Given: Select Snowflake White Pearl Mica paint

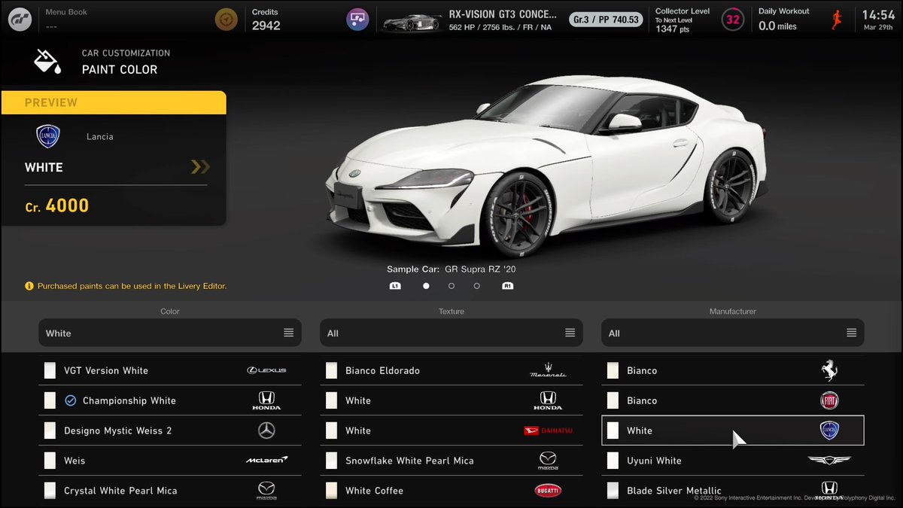Looking at the screenshot, I should coord(451,461).
